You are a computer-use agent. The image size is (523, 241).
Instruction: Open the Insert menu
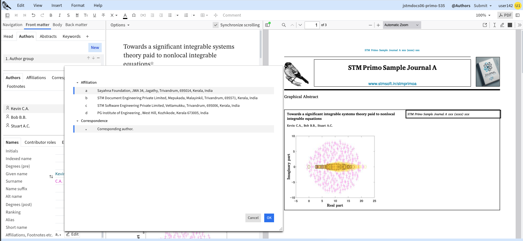pos(57,5)
